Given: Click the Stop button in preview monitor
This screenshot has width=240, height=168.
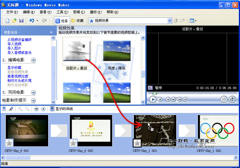Looking at the screenshot, I should coord(160,100).
